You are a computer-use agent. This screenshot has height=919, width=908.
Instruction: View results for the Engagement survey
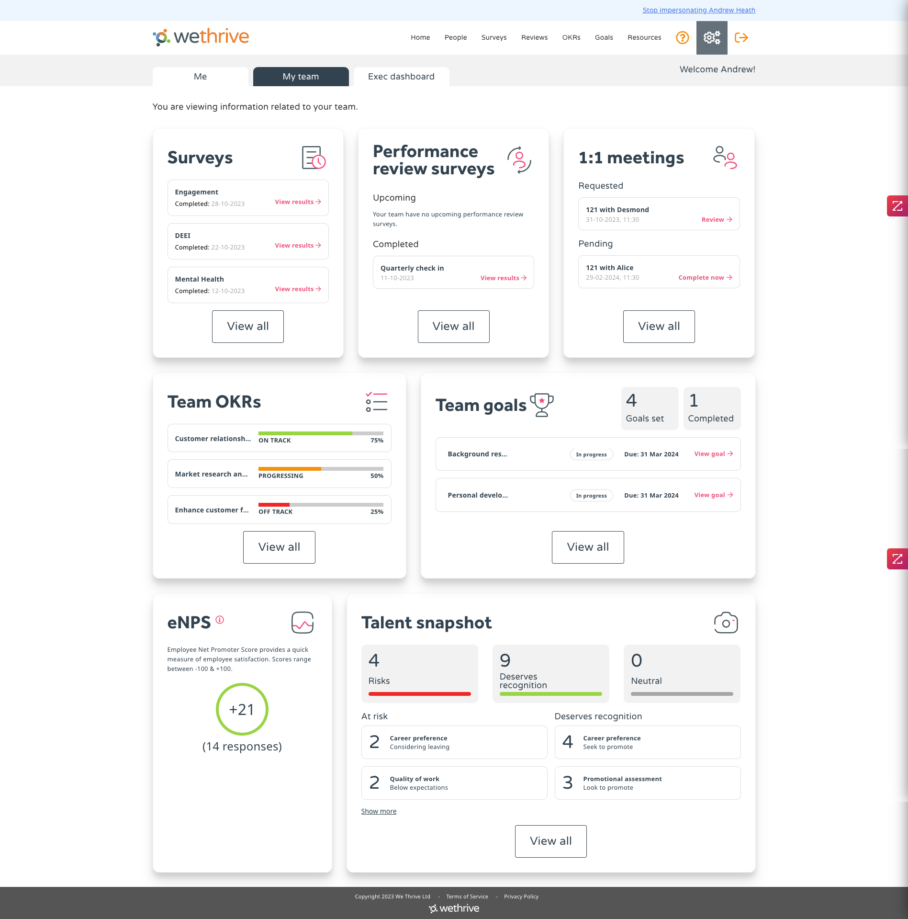pos(297,202)
